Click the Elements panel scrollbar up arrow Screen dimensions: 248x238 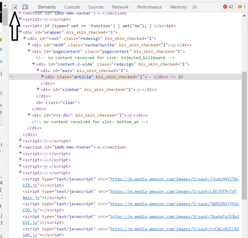pyautogui.click(x=244, y=16)
